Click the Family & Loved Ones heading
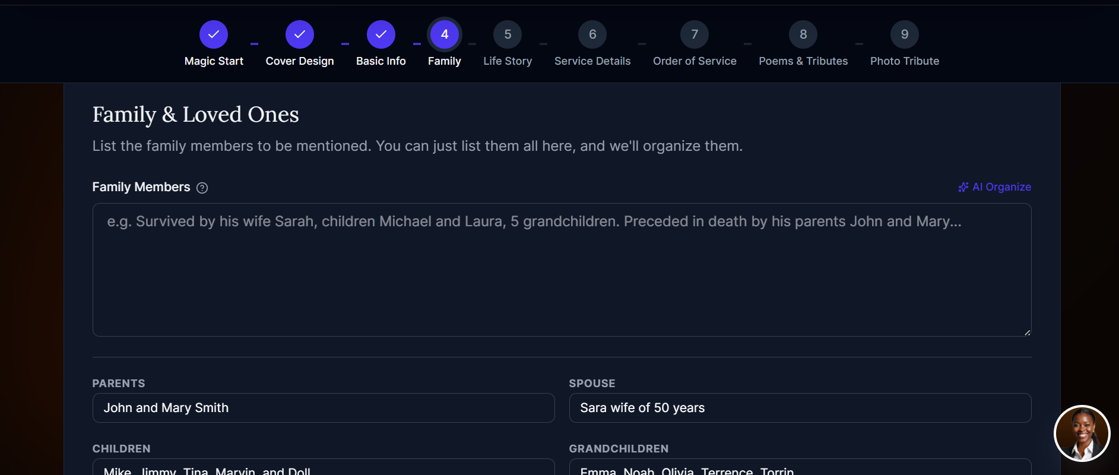The image size is (1119, 475). point(196,115)
